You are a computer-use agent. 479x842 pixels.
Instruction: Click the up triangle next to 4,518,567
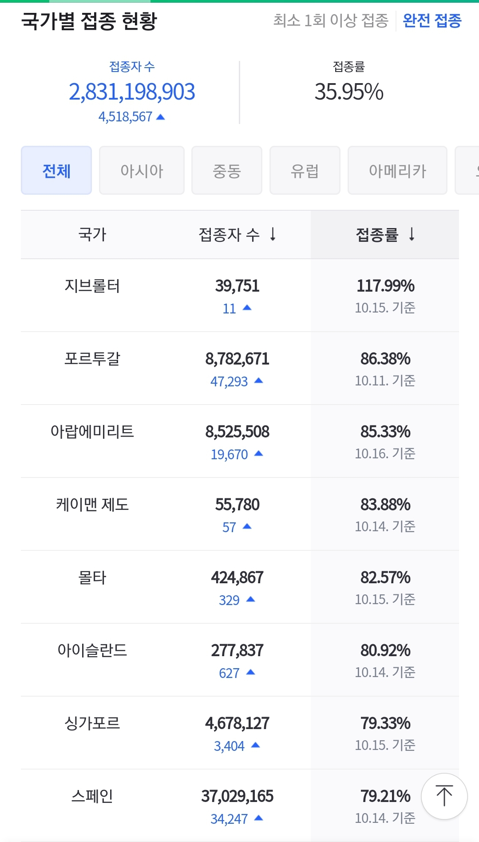[161, 117]
